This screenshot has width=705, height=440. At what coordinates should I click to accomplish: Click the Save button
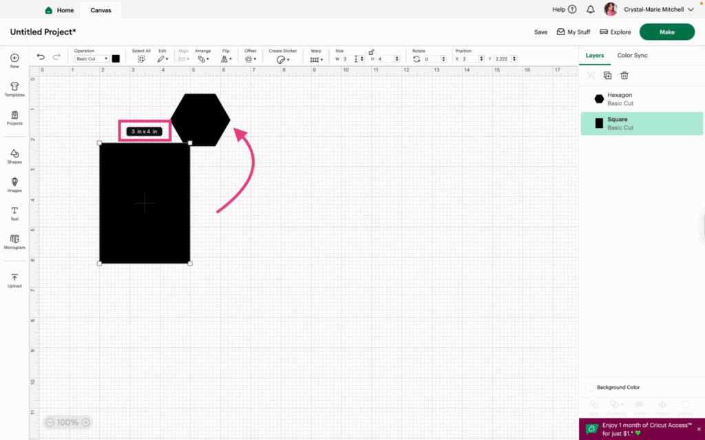point(540,32)
